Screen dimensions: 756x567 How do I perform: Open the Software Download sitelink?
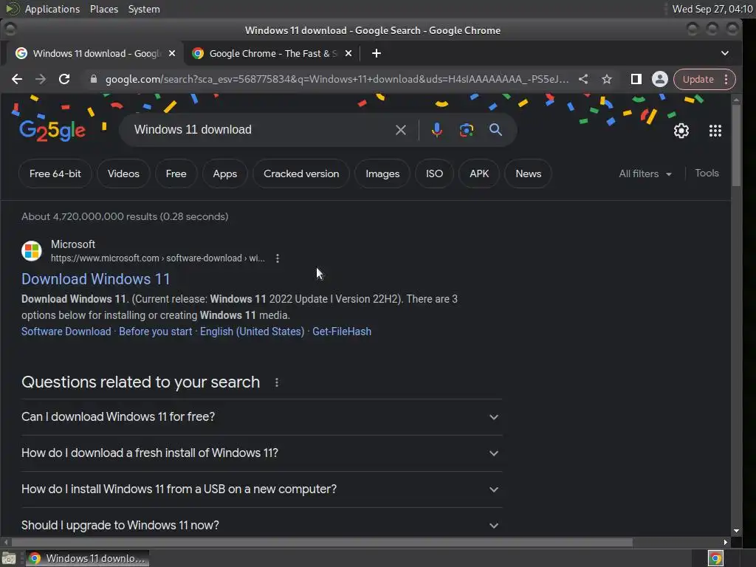pos(66,331)
